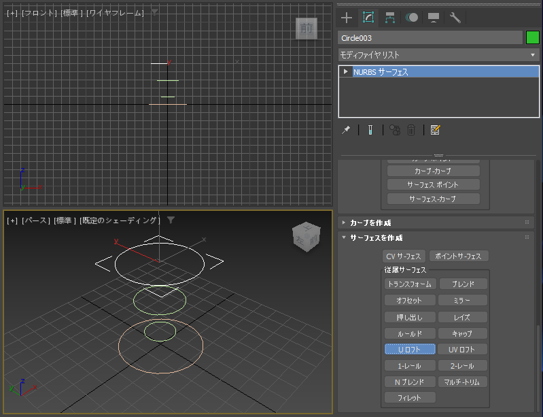Click the ミラー button

tap(463, 300)
